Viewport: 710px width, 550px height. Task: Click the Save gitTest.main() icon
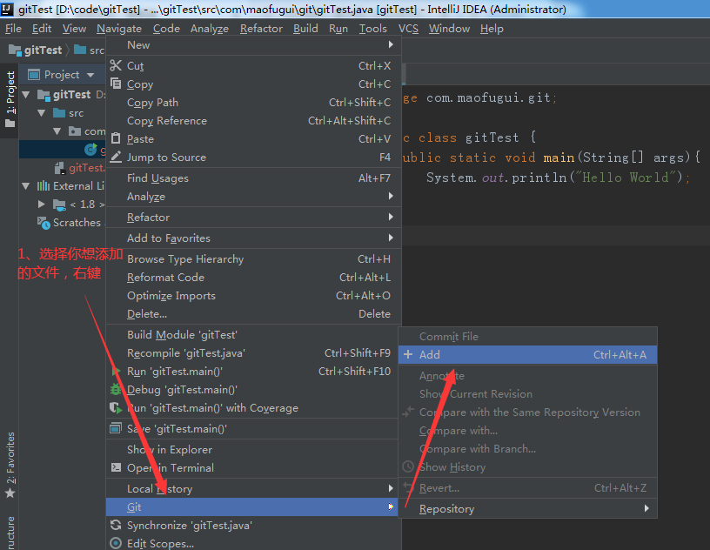(116, 428)
